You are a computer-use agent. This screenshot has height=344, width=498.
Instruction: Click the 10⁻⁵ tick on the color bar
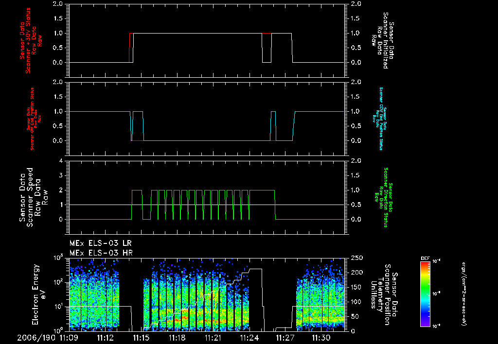pos(436,294)
